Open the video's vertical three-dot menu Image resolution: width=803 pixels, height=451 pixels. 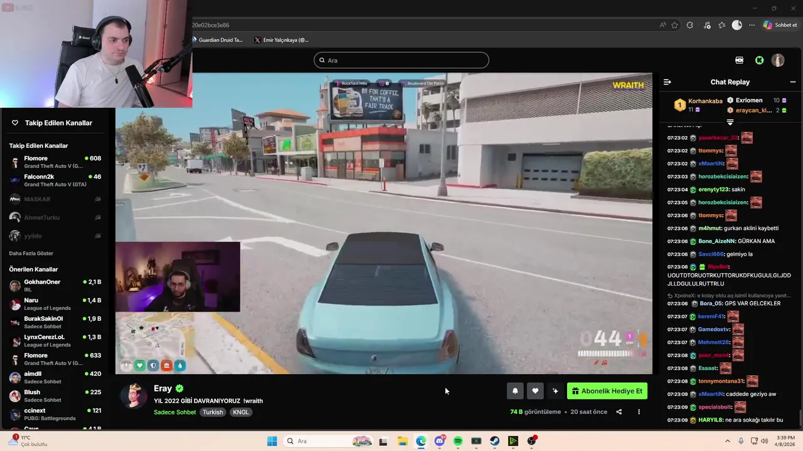(x=639, y=412)
